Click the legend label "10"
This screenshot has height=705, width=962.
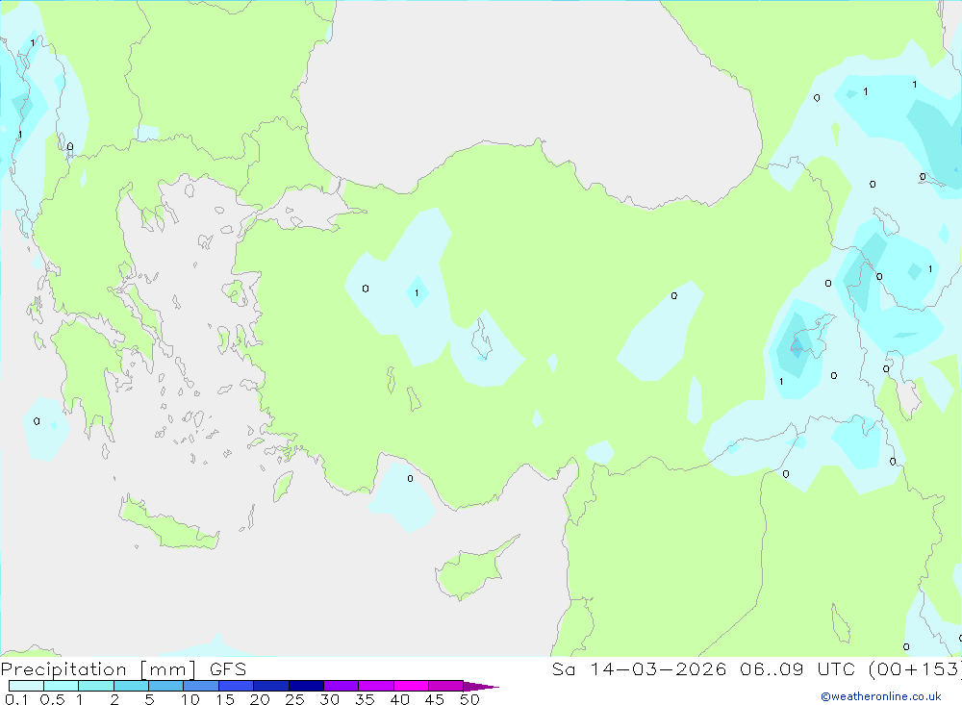[x=190, y=699]
